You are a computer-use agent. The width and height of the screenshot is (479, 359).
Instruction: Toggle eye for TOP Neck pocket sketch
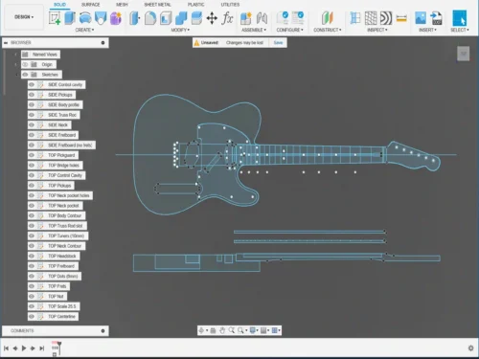[32, 206]
